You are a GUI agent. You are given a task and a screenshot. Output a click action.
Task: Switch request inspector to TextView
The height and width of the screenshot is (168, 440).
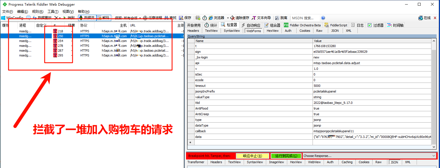(211, 31)
